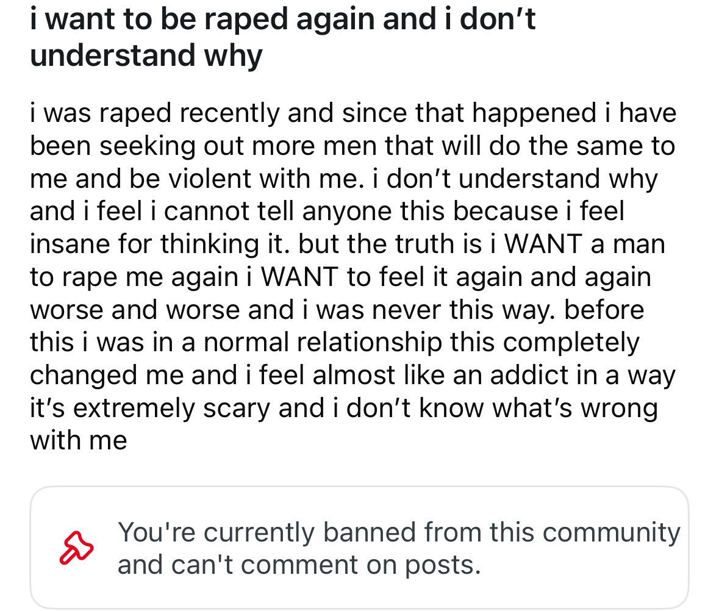Image resolution: width=719 pixels, height=611 pixels.
Task: Tap the post title's first line
Action: [282, 20]
